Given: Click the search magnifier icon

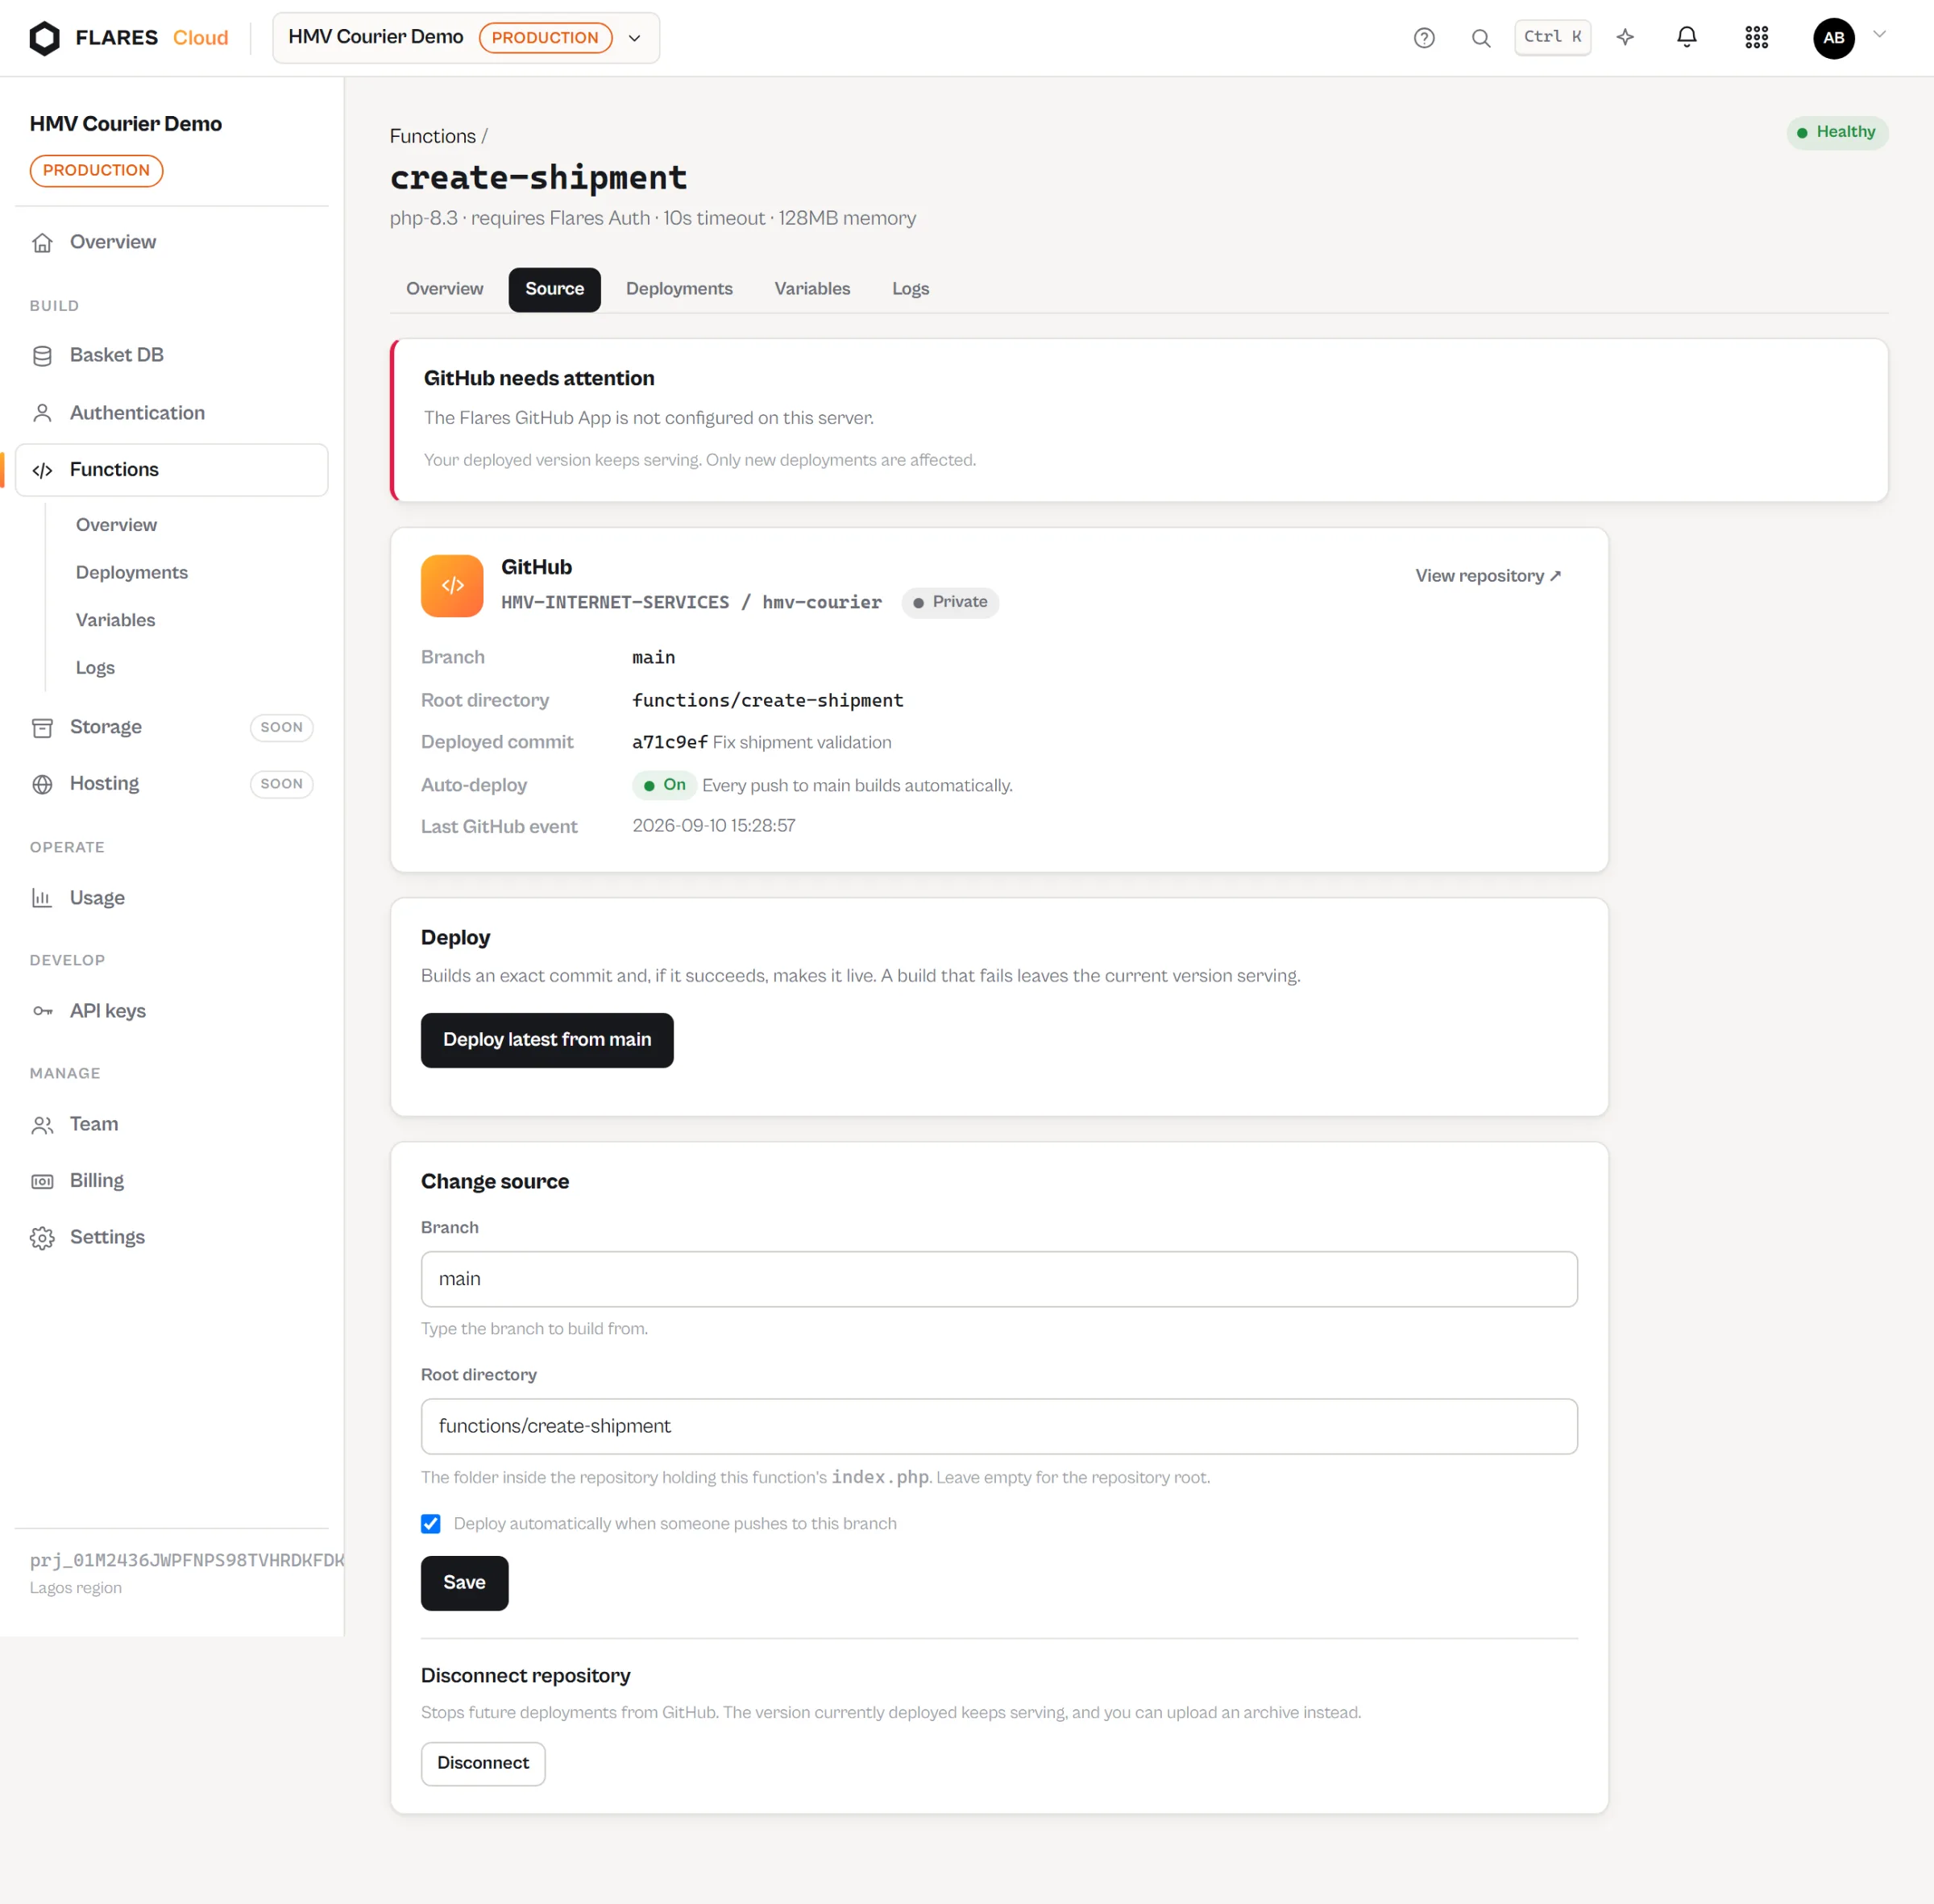Looking at the screenshot, I should (1481, 38).
